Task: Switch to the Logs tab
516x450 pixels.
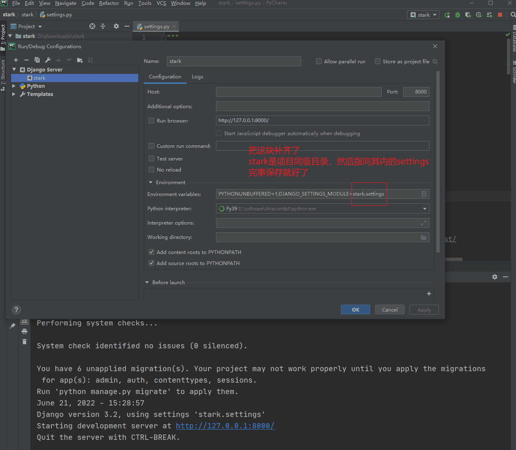Action: pyautogui.click(x=198, y=77)
